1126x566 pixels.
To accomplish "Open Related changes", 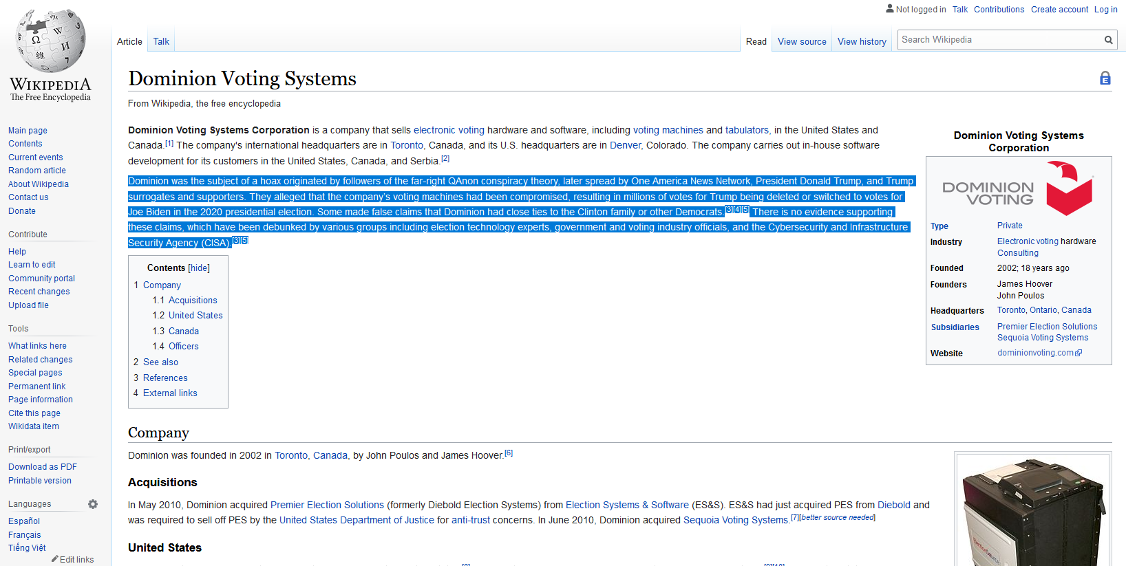I will 40,360.
